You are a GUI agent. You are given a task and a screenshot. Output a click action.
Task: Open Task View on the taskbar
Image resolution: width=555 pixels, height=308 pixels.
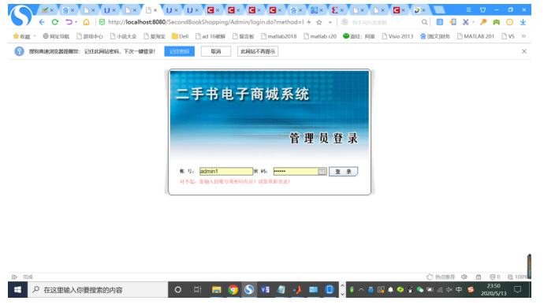(198, 290)
